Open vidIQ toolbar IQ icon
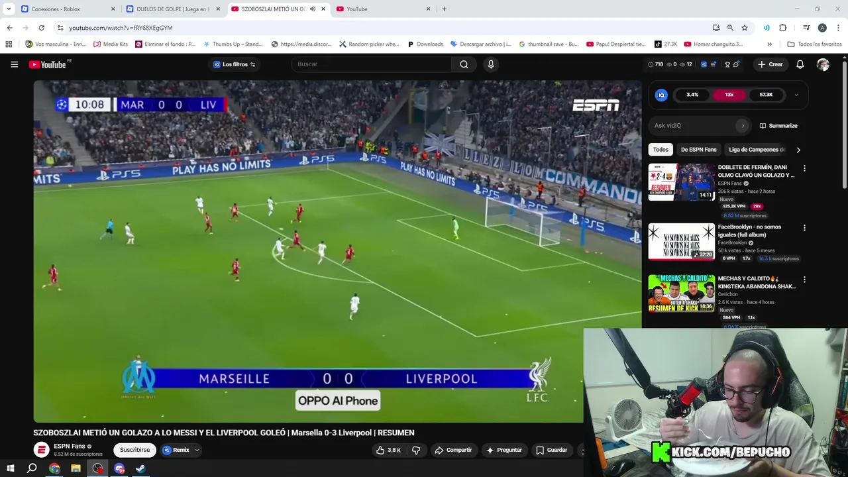Viewport: 848px width, 477px height. 704,64
